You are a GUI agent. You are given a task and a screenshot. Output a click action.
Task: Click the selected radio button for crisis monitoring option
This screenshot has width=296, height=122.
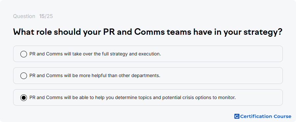(x=24, y=98)
